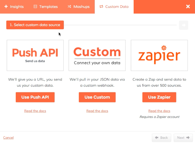
Task: Click the Mashups shuffle icon
Action: (70, 6)
